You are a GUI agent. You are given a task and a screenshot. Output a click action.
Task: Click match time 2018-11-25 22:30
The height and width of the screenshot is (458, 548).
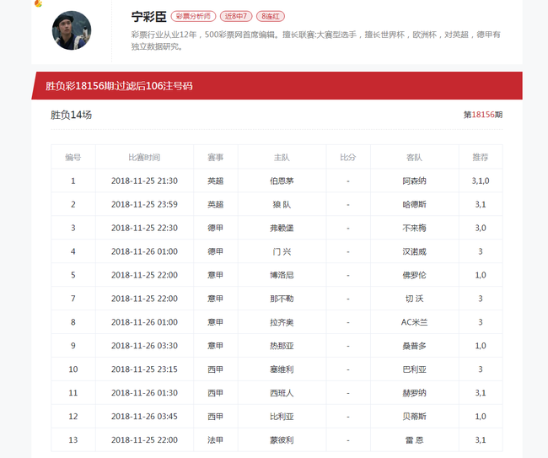point(144,228)
